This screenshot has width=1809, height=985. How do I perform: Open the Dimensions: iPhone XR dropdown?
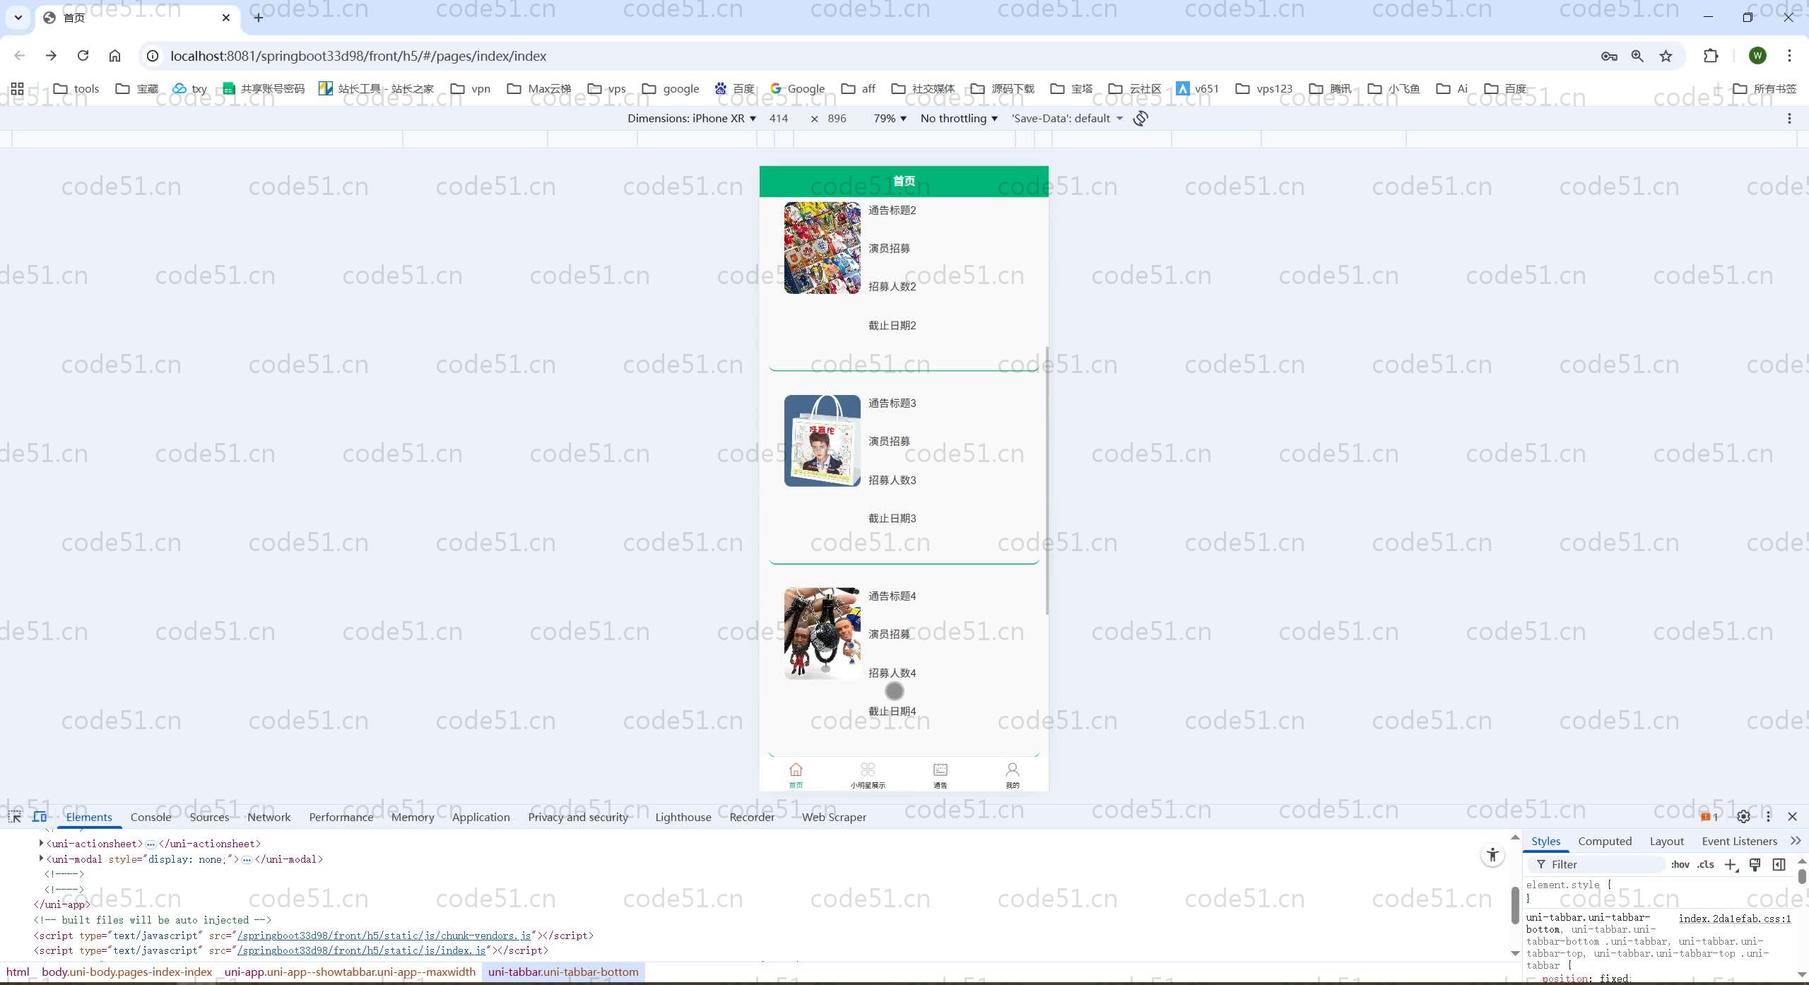690,118
